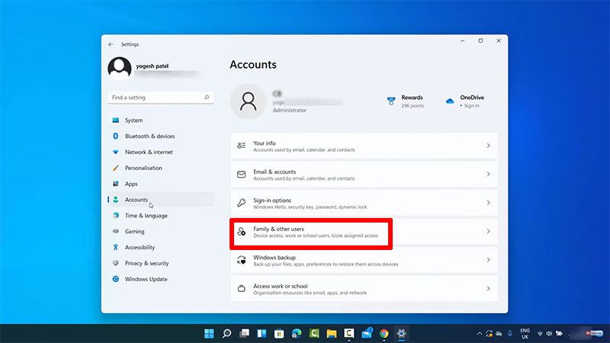Viewport: 610px width, 343px height.
Task: Expand Email & accounts chevron
Action: [x=488, y=175]
